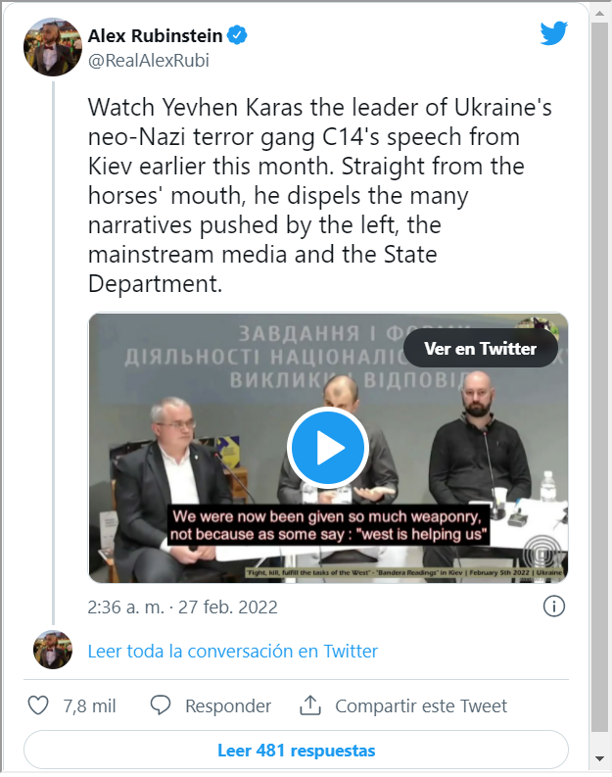
Task: Click the reply speech bubble icon
Action: [x=162, y=705]
